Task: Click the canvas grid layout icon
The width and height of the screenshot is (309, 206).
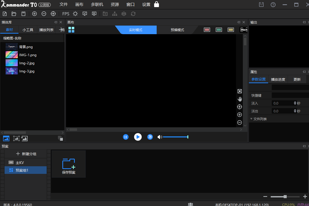Action: [x=71, y=30]
